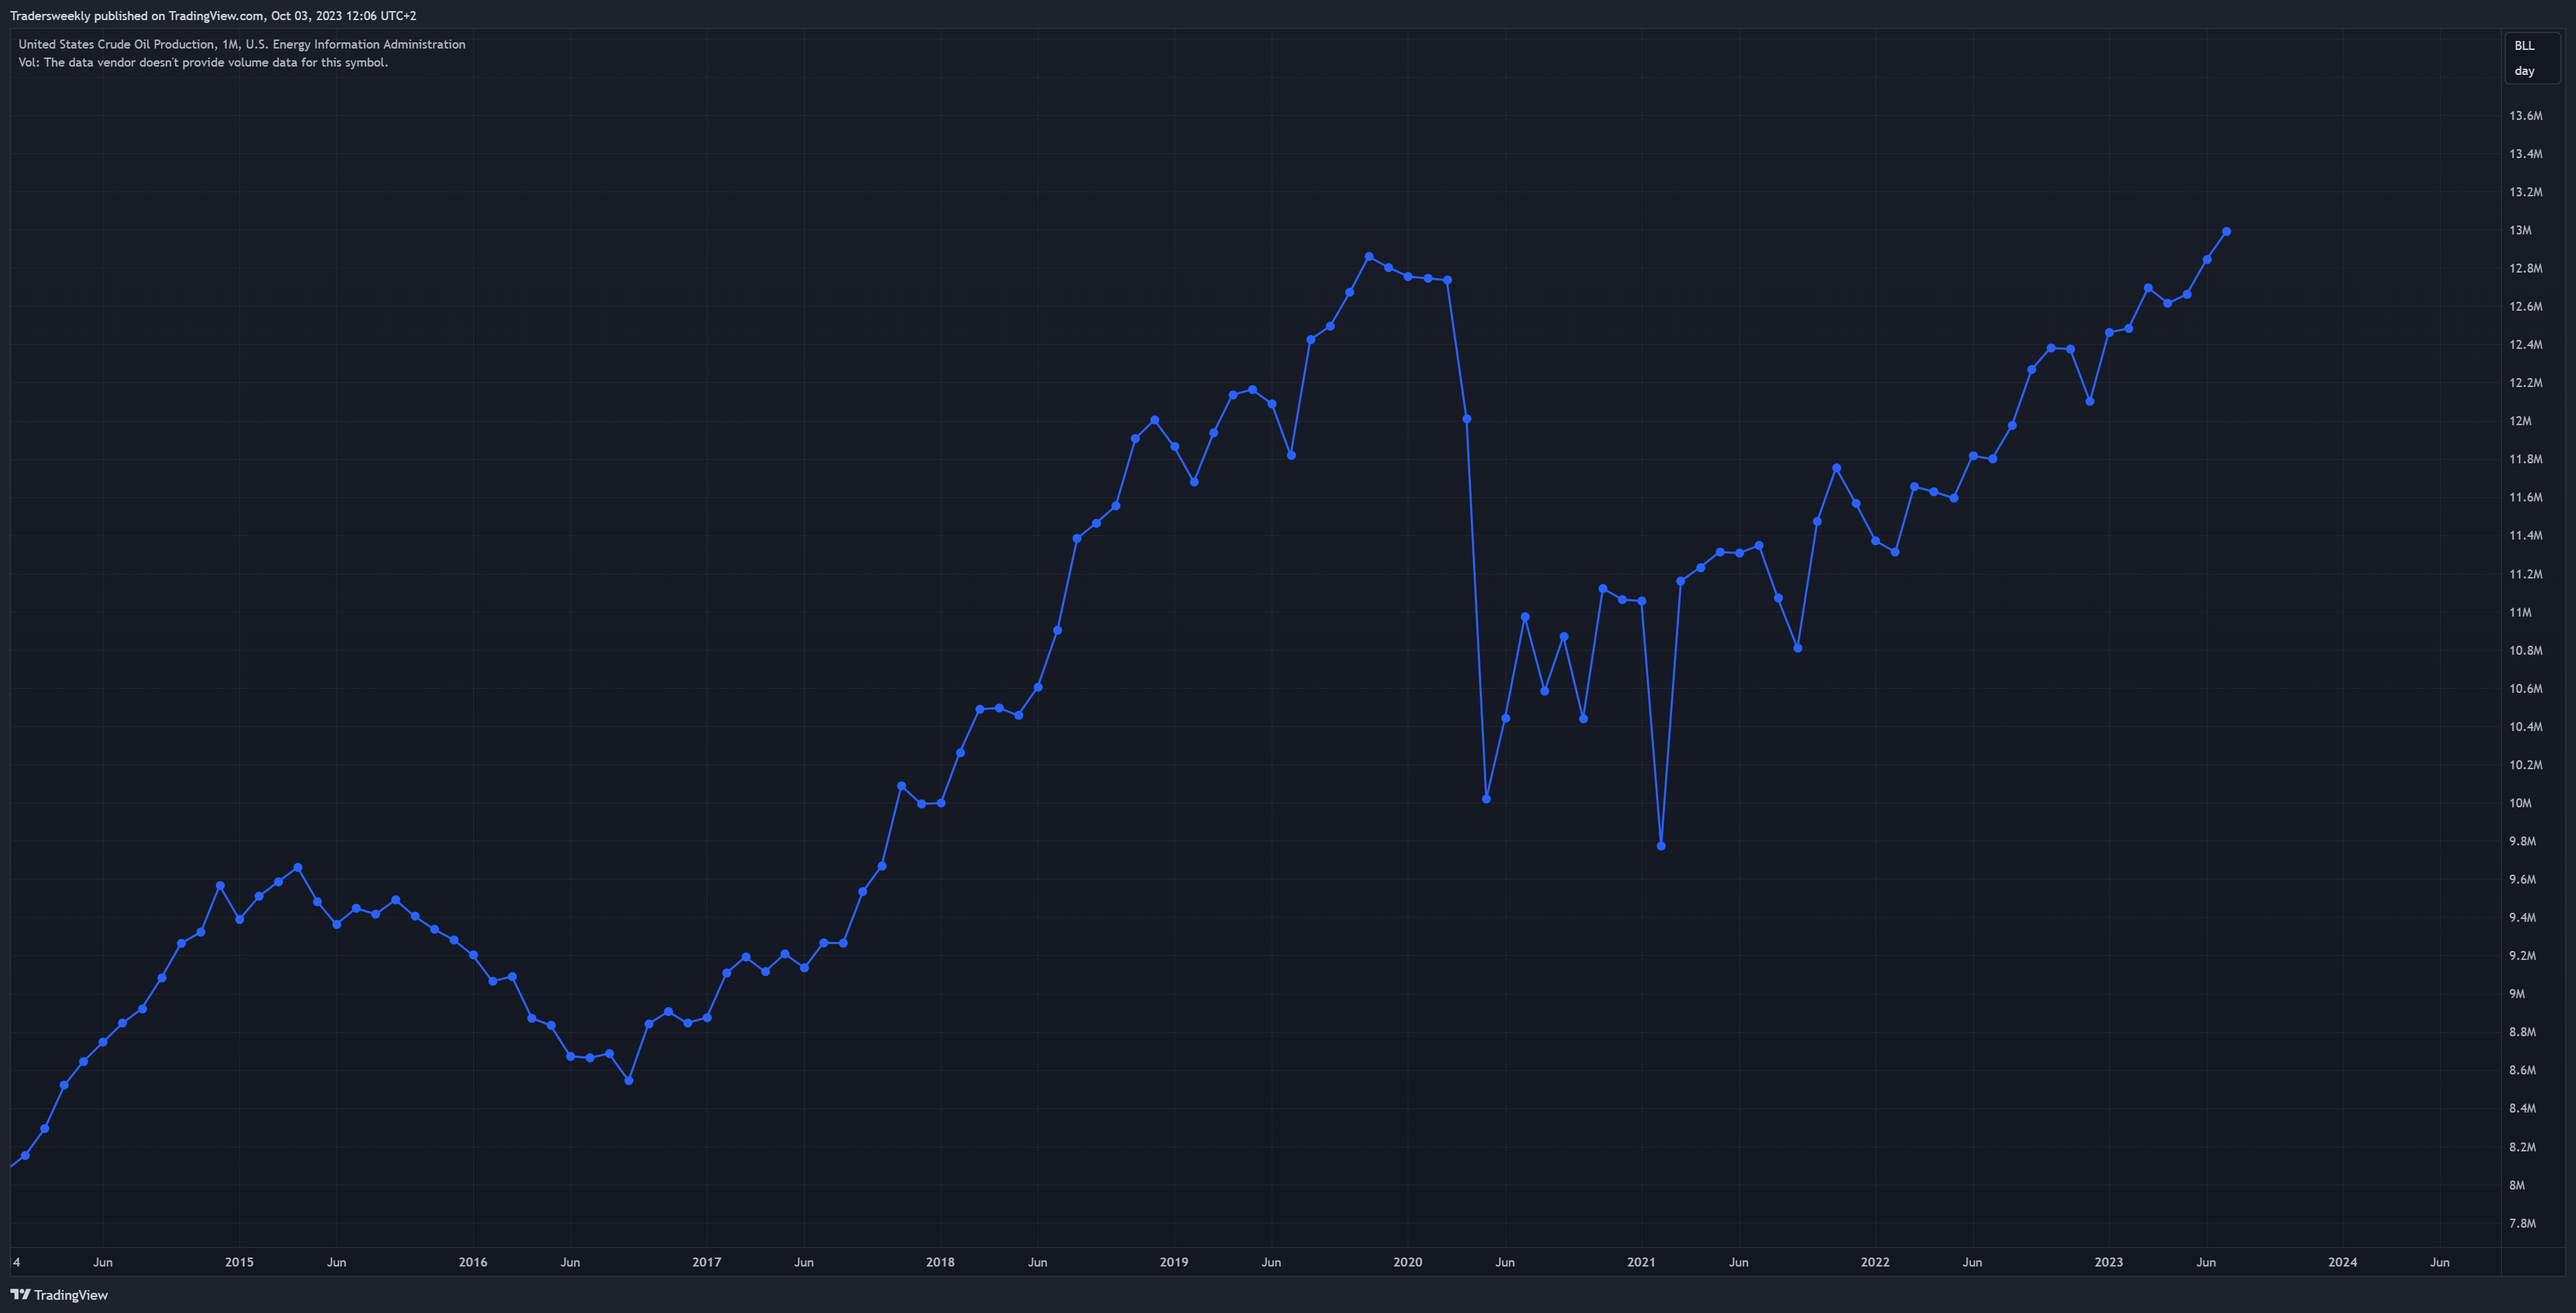This screenshot has height=1313, width=2576.
Task: Click the 'day' unit label under BLL
Action: (2524, 71)
